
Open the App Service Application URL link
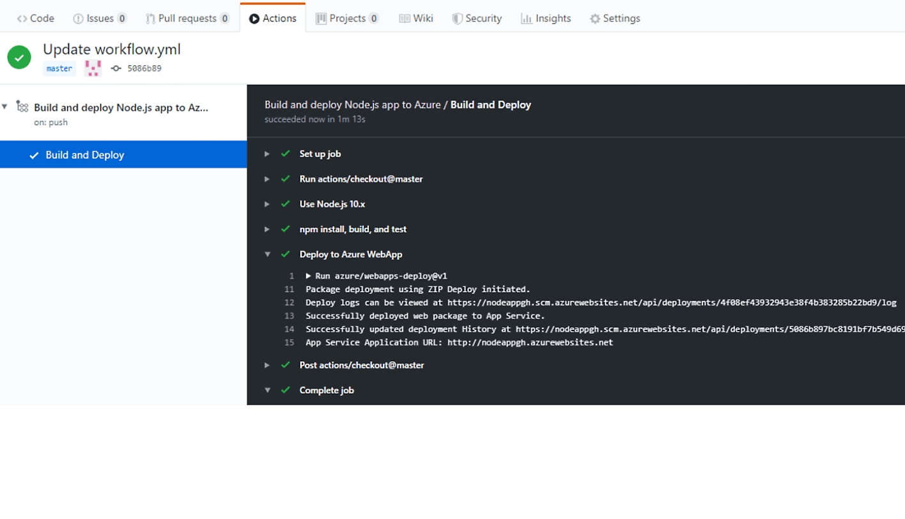530,343
